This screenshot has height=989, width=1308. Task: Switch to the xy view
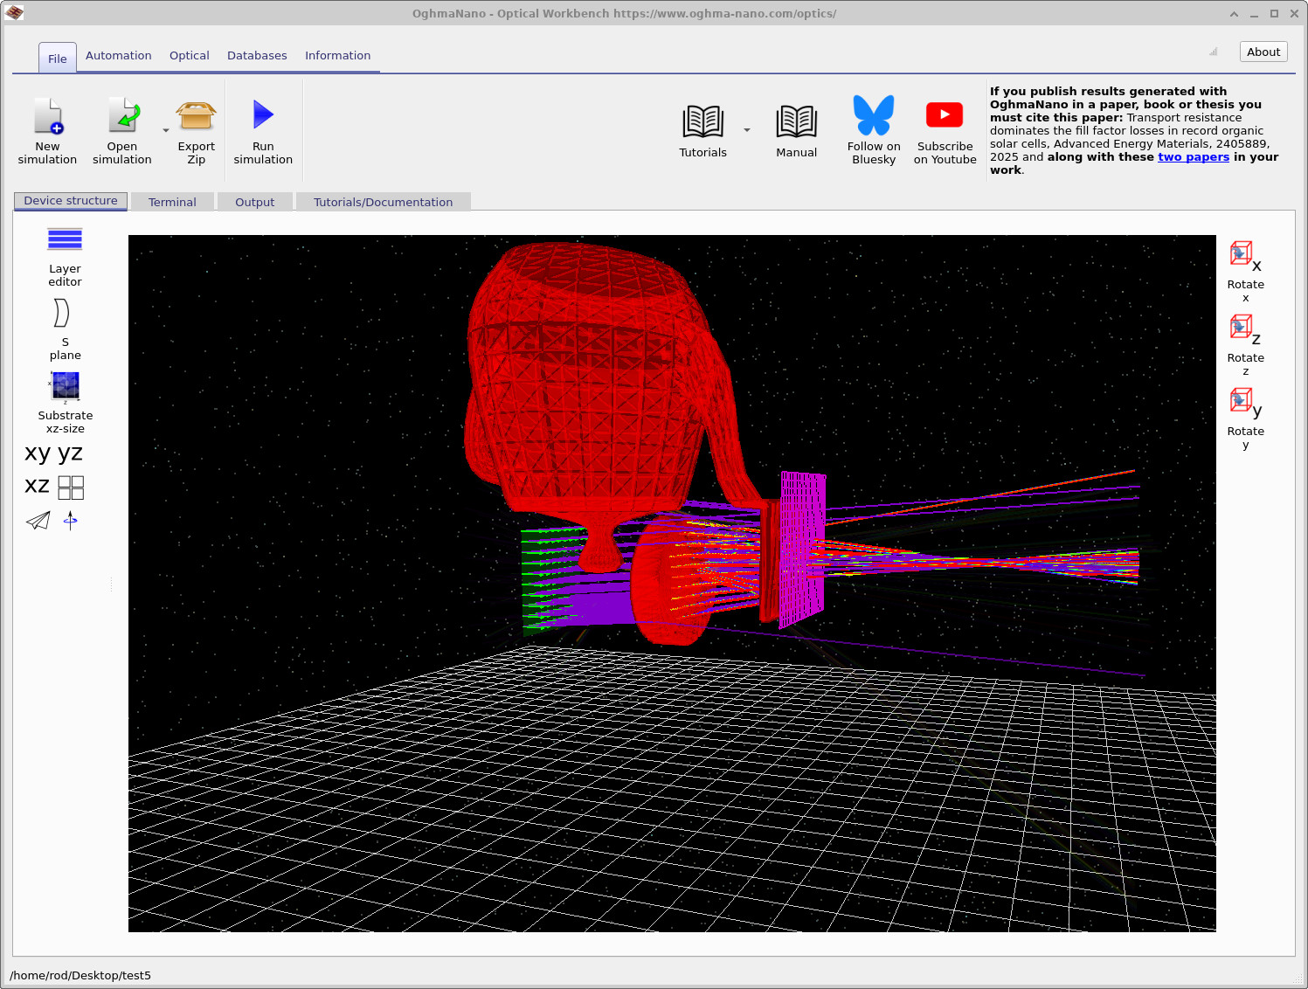(37, 453)
